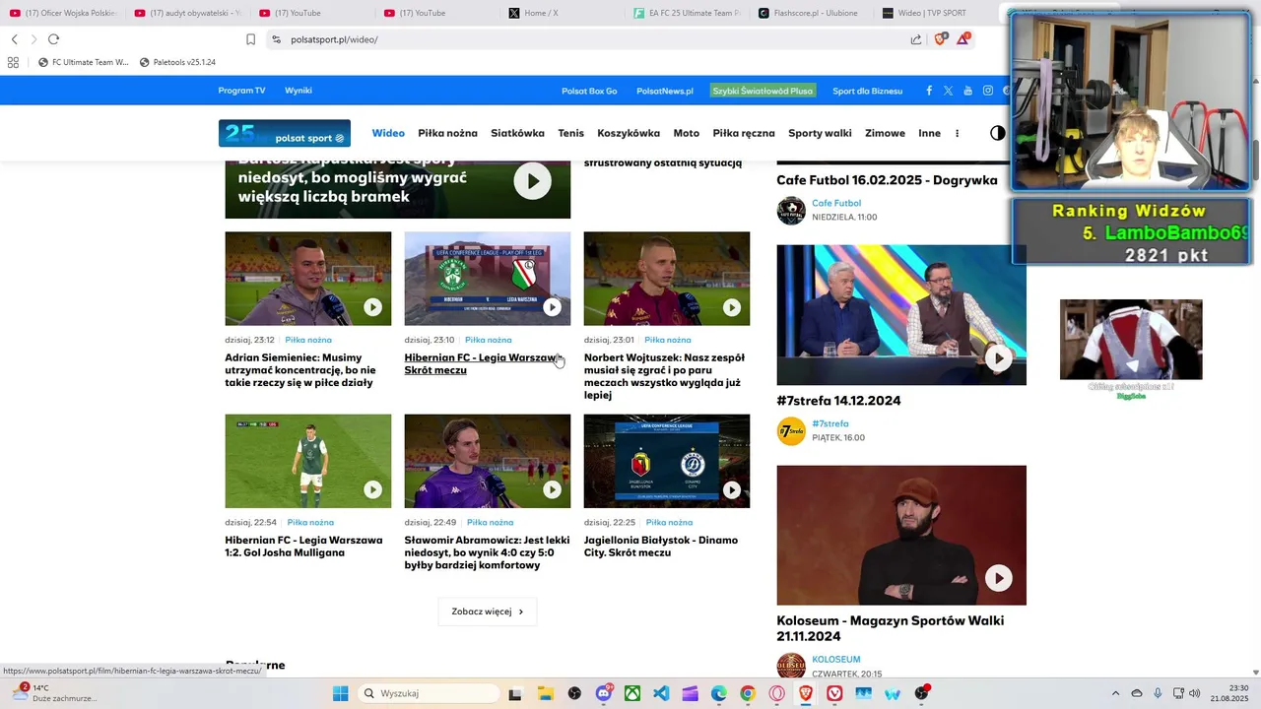Click the share icon in the address bar

coord(916,39)
